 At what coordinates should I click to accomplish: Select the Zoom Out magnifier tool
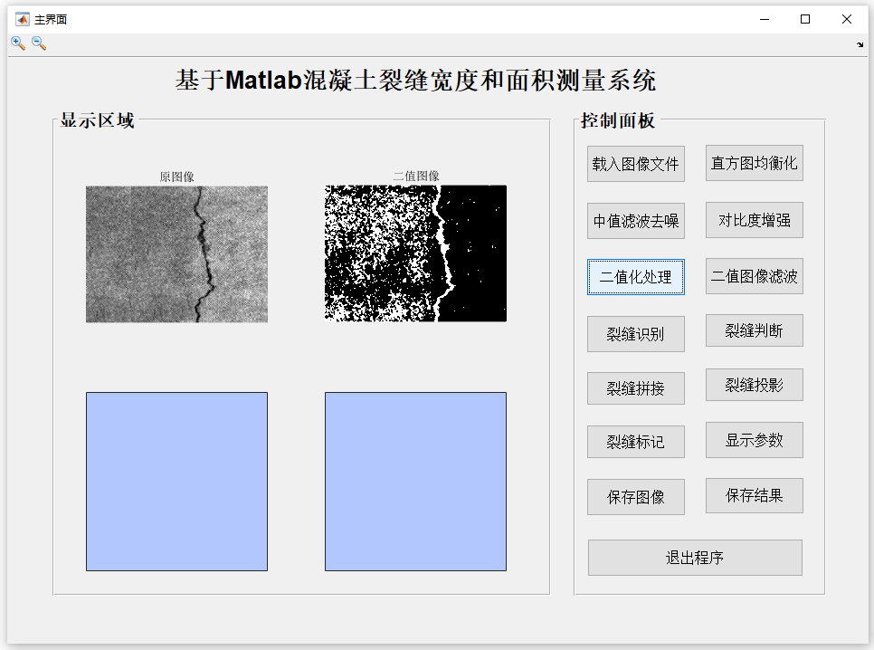[x=39, y=43]
